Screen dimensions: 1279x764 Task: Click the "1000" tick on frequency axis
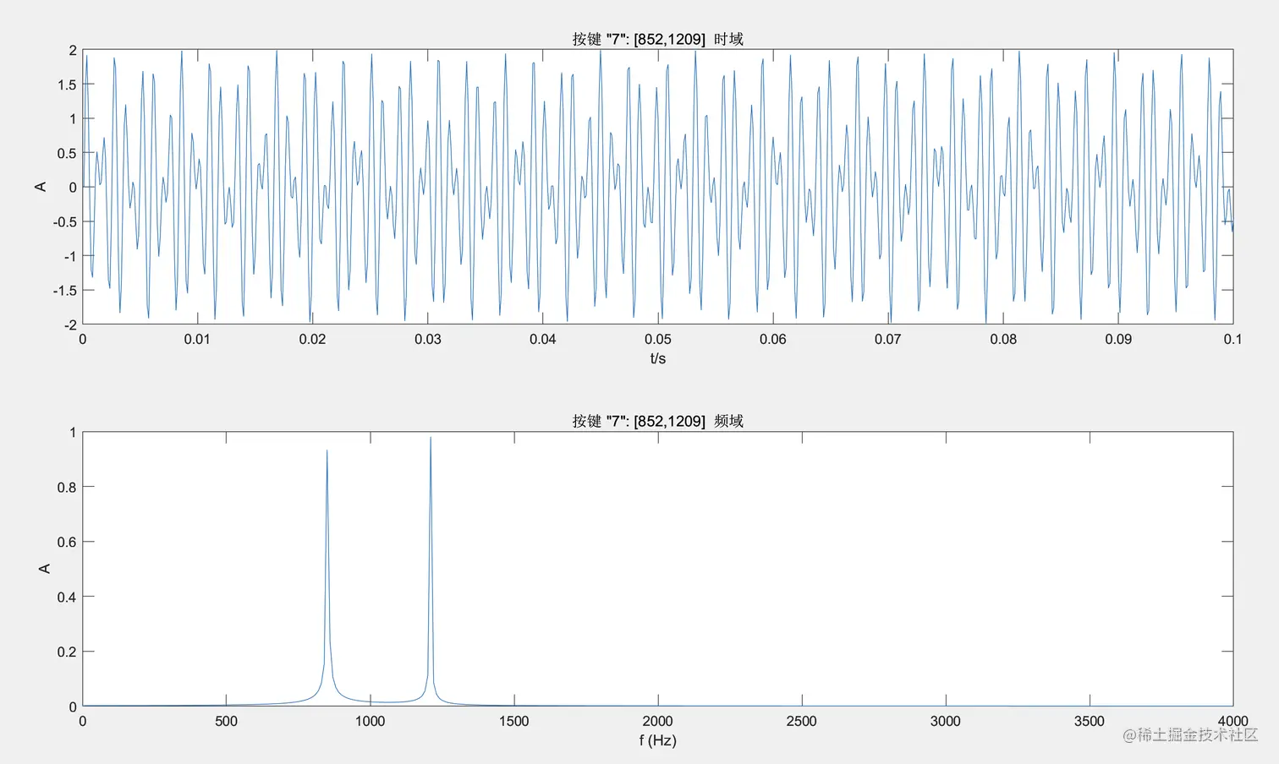click(x=370, y=721)
